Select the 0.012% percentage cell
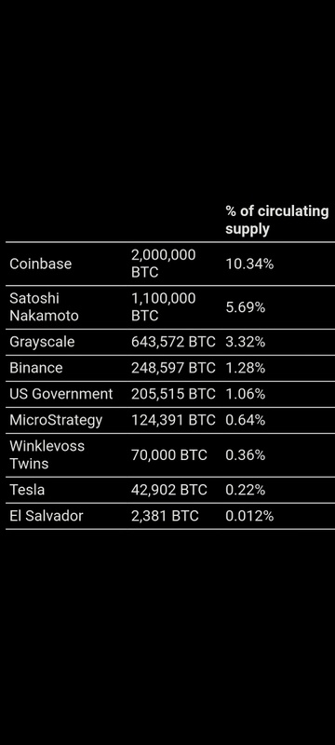 click(249, 516)
